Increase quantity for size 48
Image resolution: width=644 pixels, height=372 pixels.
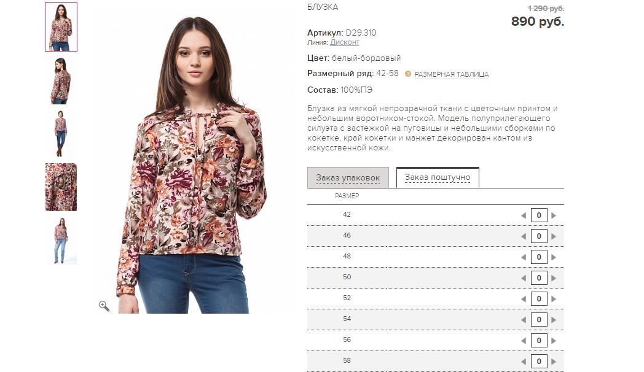(x=554, y=257)
